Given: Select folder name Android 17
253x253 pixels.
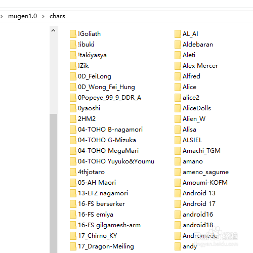Looking at the screenshot, I should pos(199,204).
